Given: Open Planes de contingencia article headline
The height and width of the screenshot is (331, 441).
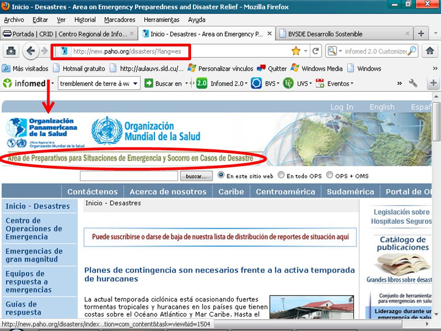Looking at the screenshot, I should point(220,274).
